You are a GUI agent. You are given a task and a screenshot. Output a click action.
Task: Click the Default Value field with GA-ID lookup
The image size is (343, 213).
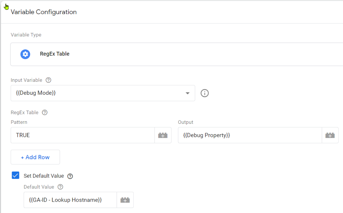point(70,200)
